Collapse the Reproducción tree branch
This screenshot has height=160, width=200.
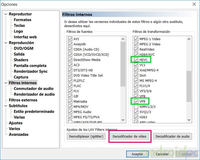pyautogui.click(x=6, y=43)
